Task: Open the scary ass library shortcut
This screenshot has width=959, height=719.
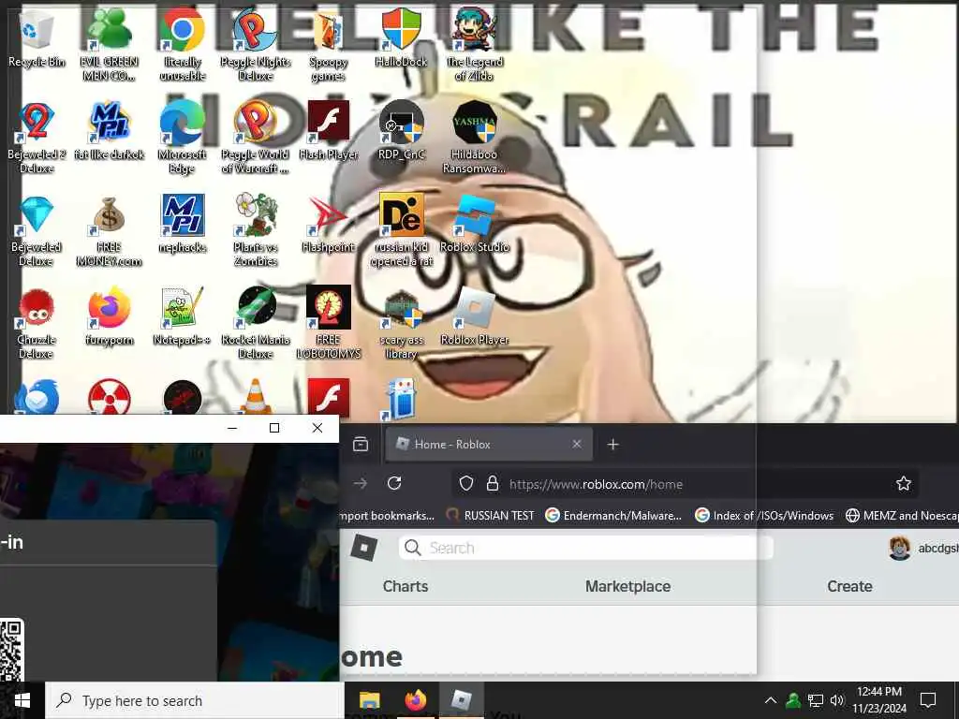Action: coord(401,324)
